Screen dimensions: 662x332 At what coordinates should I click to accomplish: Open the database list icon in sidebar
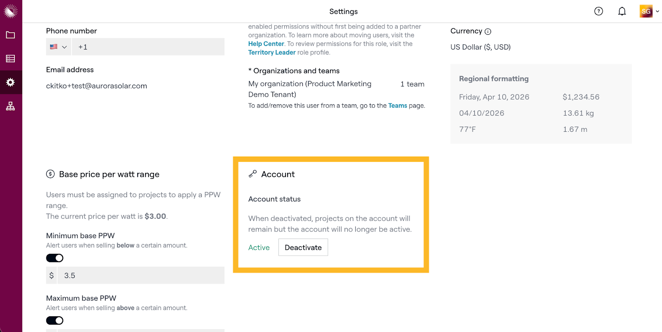click(x=11, y=59)
